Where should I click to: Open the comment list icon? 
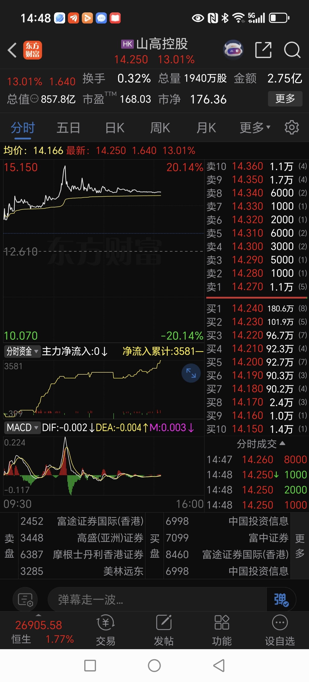25,600
